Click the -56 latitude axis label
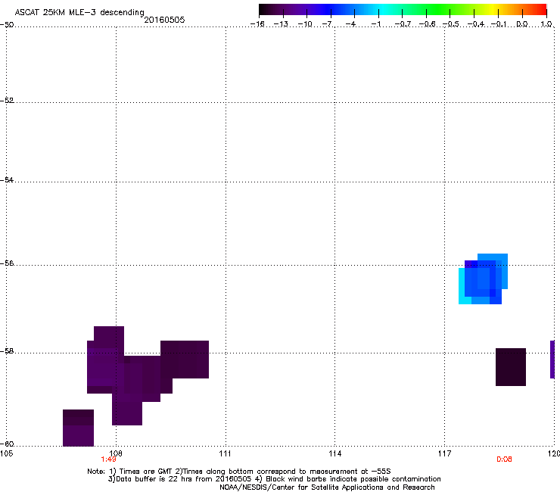The image size is (560, 492). tap(7, 263)
